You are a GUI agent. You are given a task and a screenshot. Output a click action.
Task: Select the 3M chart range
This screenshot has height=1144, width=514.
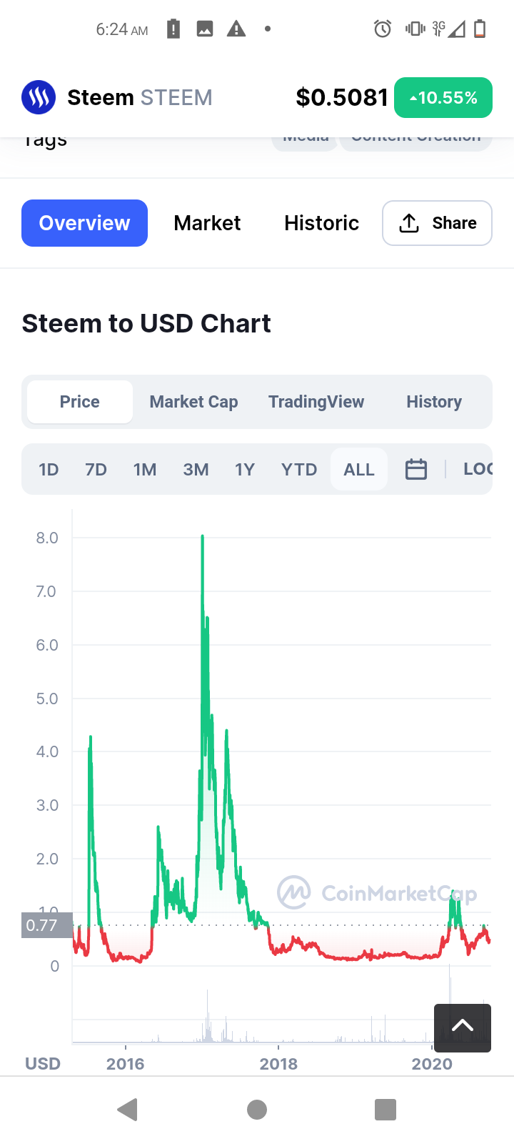tap(196, 470)
